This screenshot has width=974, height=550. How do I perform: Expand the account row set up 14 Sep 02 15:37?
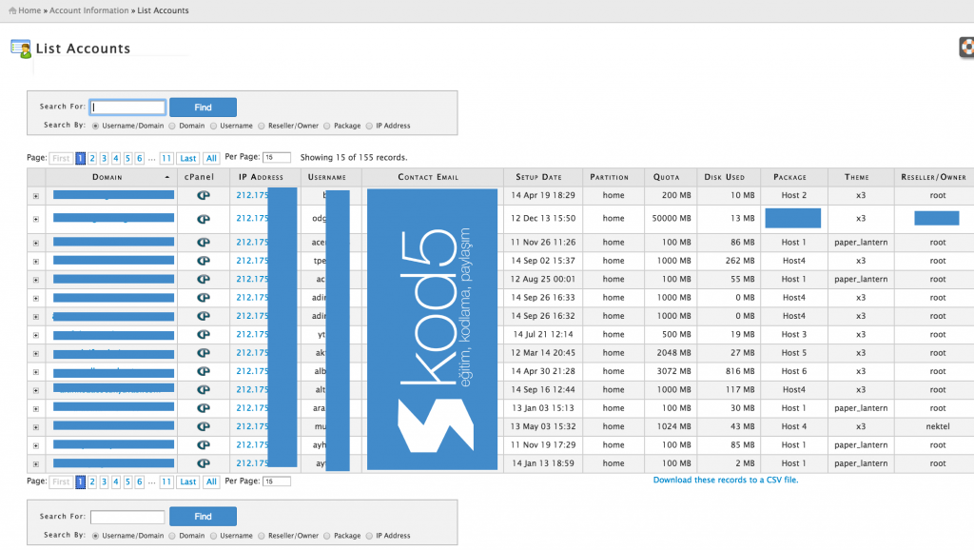click(x=36, y=262)
